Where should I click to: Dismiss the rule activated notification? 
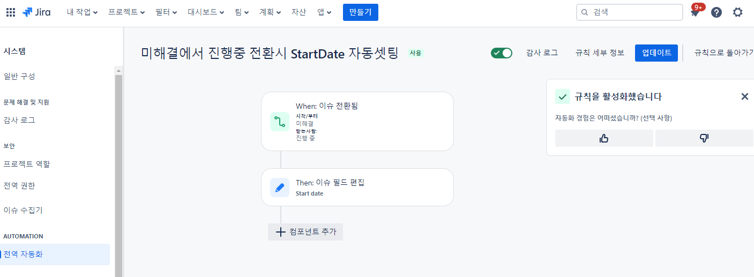tap(744, 96)
